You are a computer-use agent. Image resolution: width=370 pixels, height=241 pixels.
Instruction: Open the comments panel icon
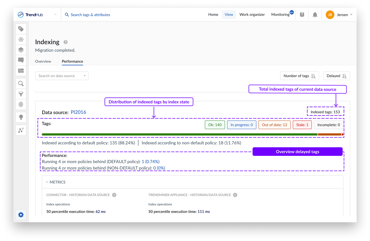point(21,60)
